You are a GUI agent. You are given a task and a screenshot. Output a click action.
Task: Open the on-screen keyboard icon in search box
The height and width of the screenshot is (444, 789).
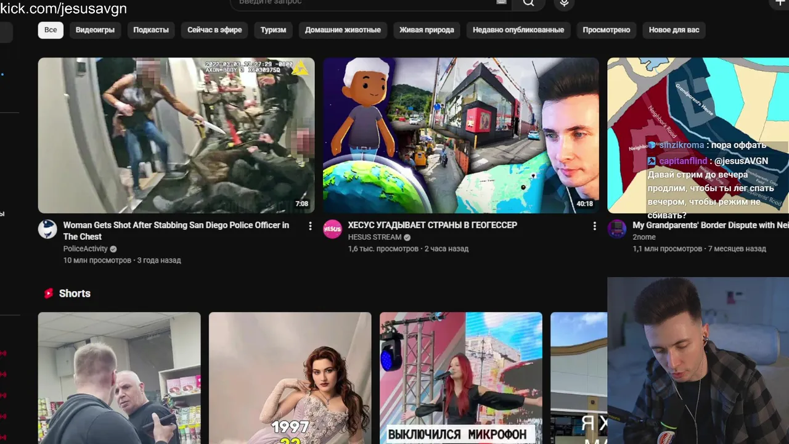[501, 2]
